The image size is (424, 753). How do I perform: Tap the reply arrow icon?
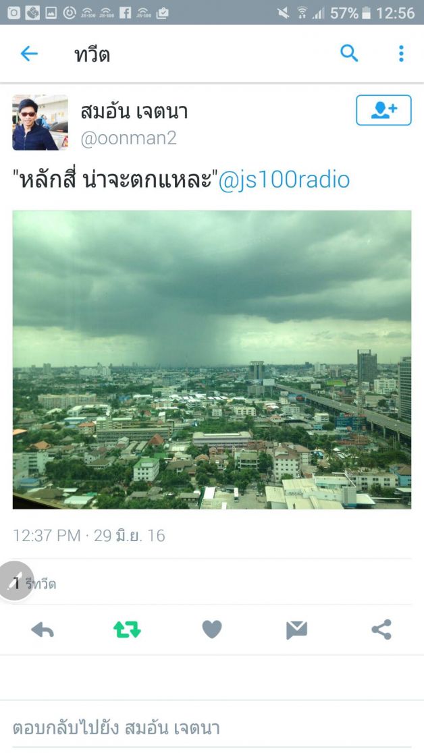point(43,630)
